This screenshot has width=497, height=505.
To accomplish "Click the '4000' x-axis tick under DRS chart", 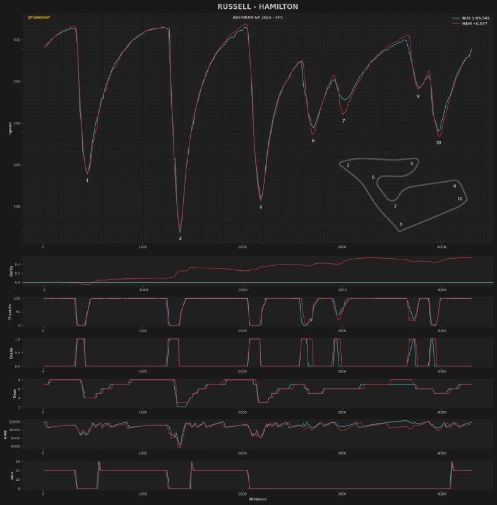I will (x=441, y=494).
